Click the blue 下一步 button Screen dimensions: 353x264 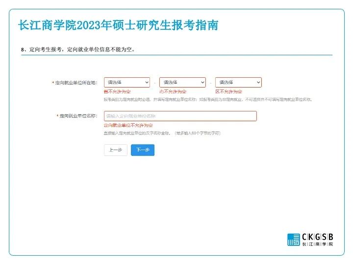[x=143, y=150]
